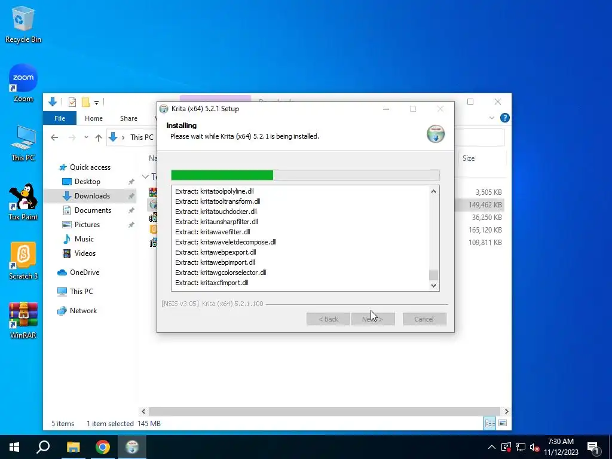Viewport: 612px width, 459px height.
Task: Open the Home ribbon tab
Action: [x=94, y=118]
